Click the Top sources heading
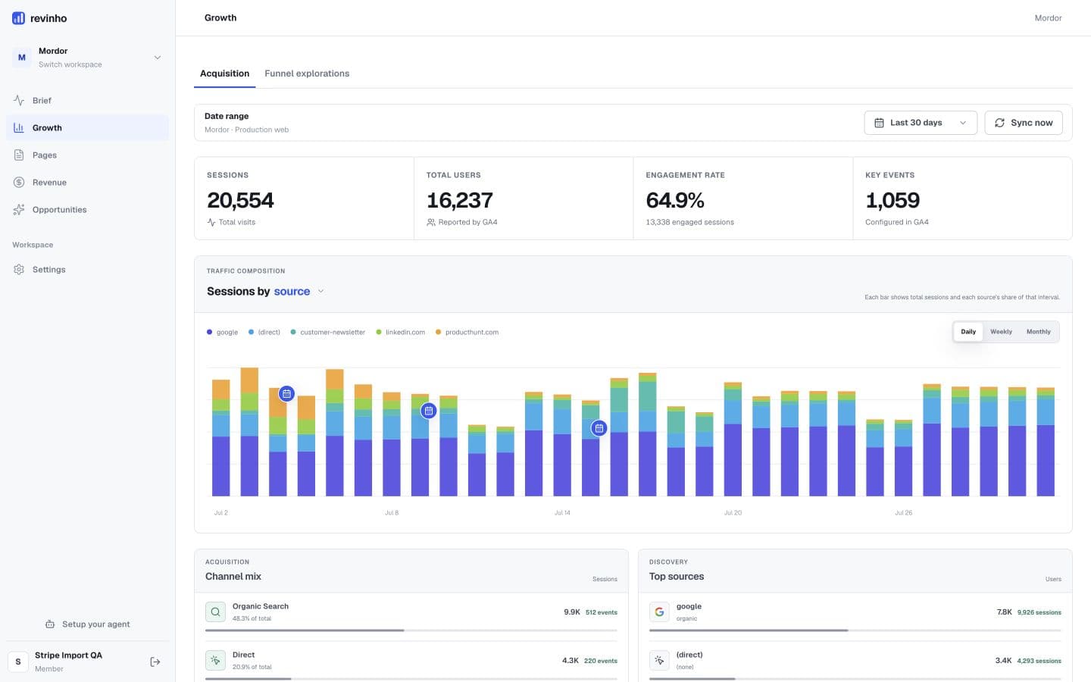This screenshot has height=682, width=1091. [x=677, y=576]
